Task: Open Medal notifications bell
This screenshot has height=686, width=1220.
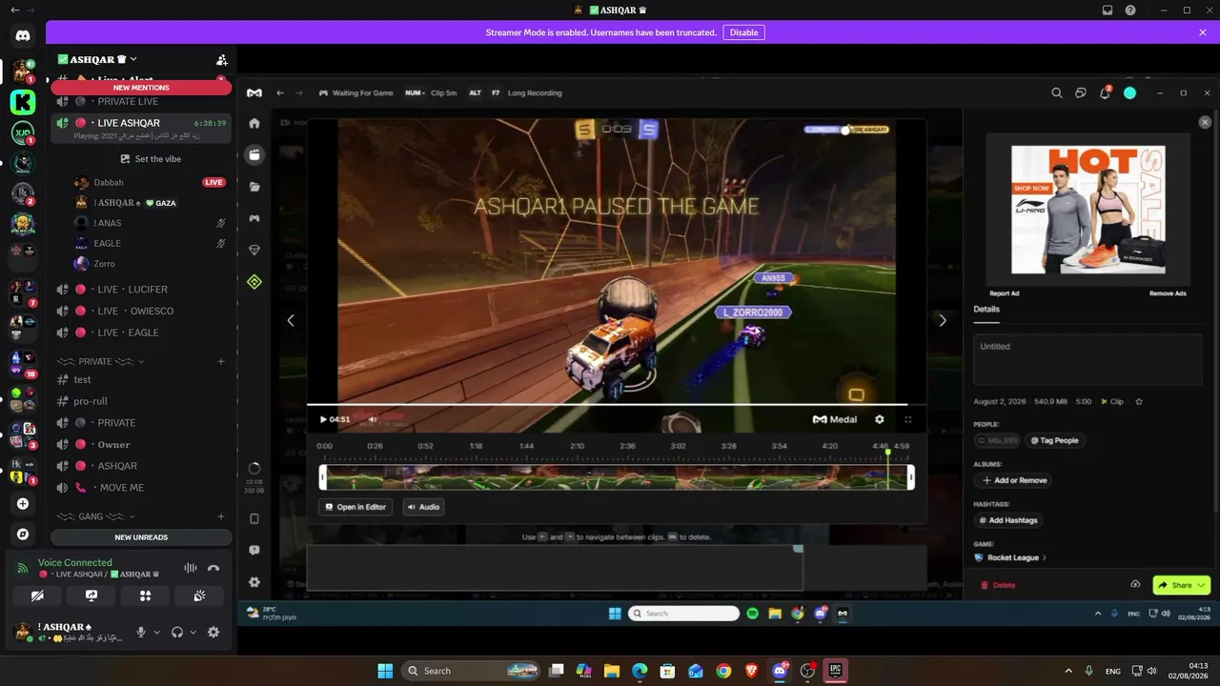Action: tap(1105, 93)
